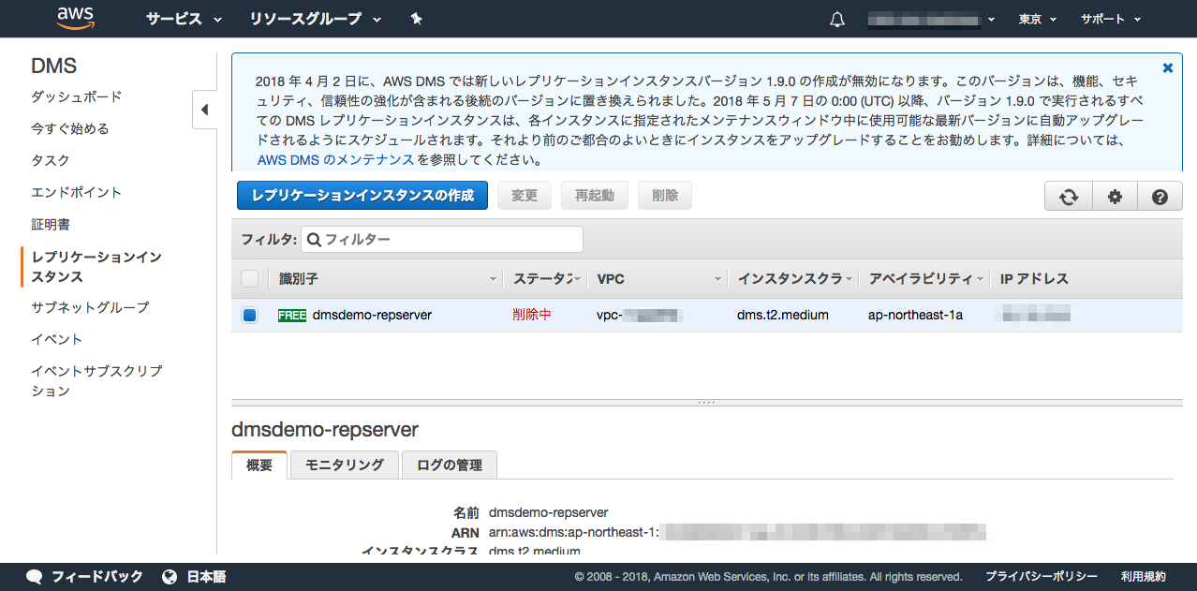Click the FREE badge on dmsdemo-repserver

[292, 315]
